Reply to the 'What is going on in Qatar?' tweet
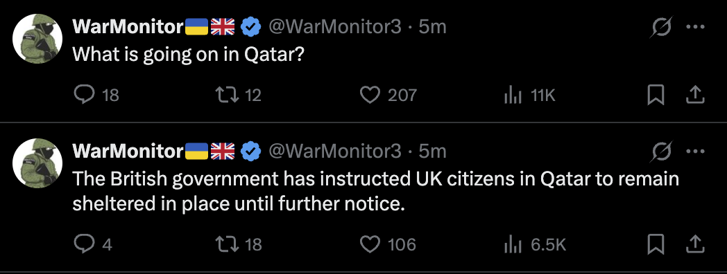Viewport: 727px width, 274px height. point(84,95)
